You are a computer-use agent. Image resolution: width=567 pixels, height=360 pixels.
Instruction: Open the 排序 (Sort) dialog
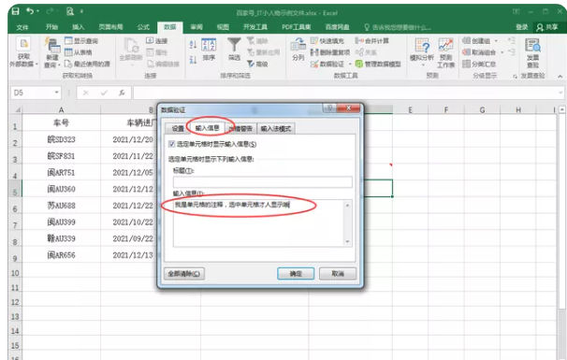pos(209,50)
